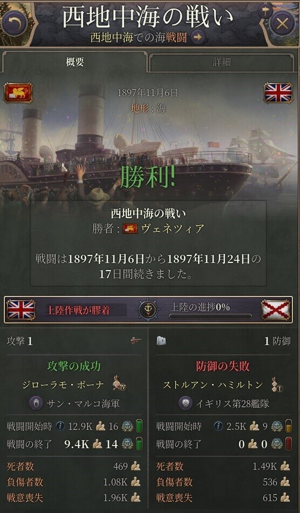
Task: Click defender's red morale indicator at battle end
Action: pos(289,444)
